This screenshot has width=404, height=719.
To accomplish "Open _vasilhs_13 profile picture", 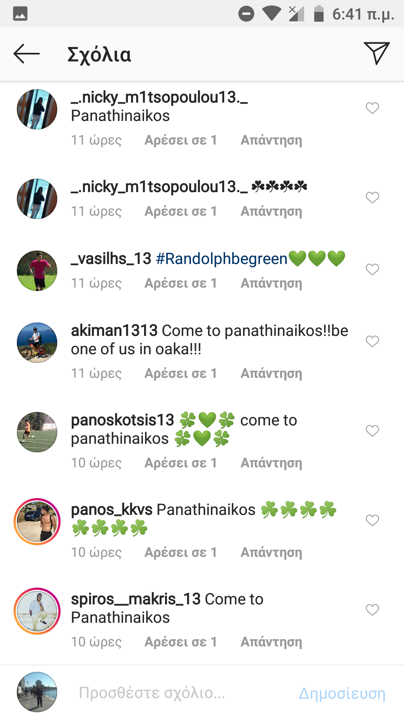I will point(37,271).
